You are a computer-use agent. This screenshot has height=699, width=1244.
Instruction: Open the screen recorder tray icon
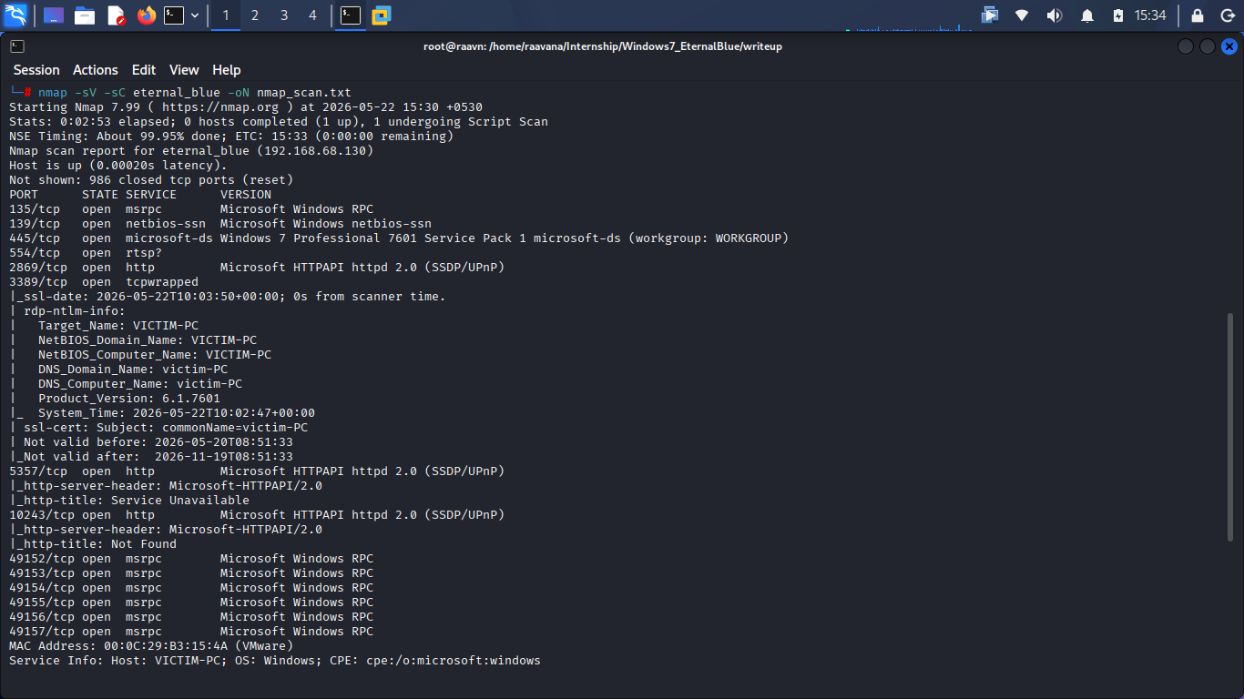coord(990,15)
